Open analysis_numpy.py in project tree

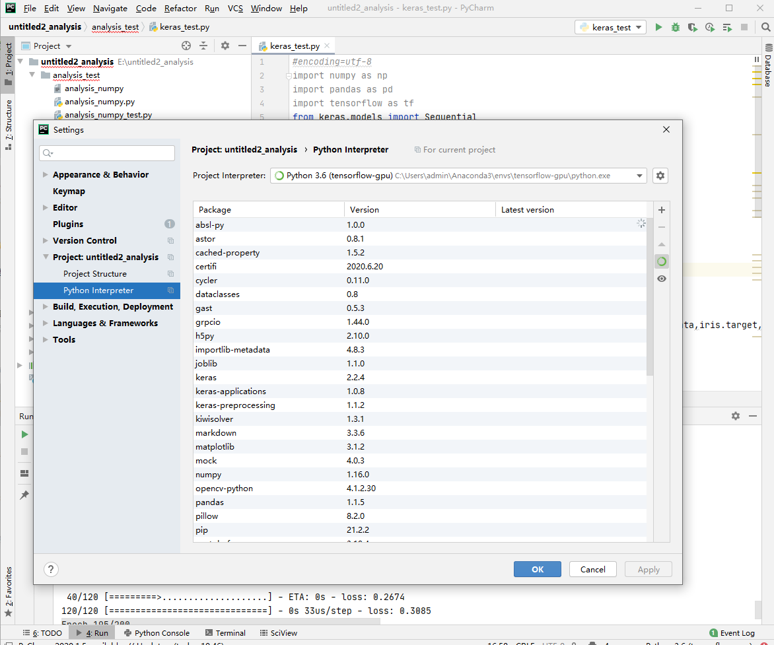[100, 102]
